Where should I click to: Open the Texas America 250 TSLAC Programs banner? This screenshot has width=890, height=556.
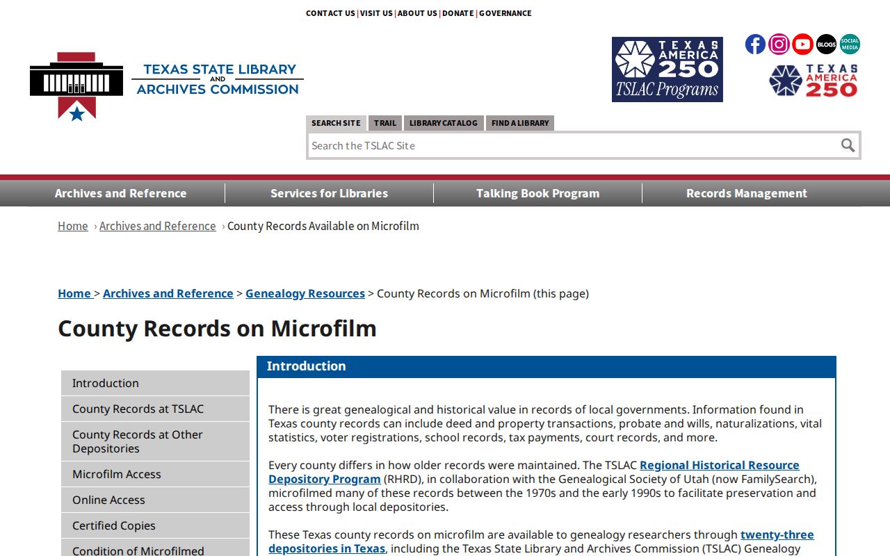pos(667,69)
